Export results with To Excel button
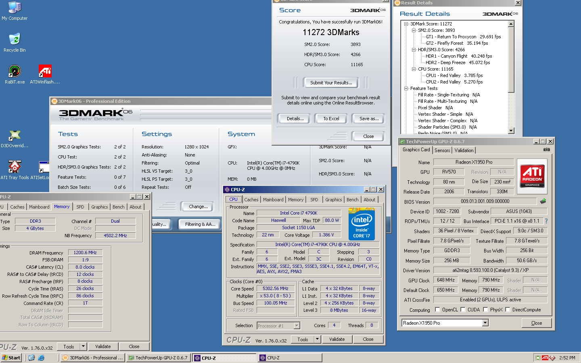The height and width of the screenshot is (363, 581). click(331, 119)
